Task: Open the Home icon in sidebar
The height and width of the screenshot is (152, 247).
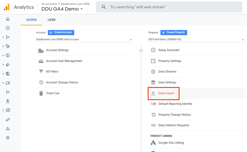Action: [x=7, y=19]
